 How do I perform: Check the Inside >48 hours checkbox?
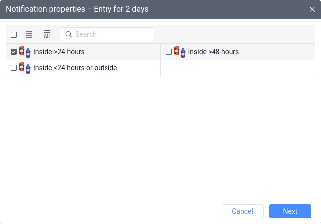169,52
